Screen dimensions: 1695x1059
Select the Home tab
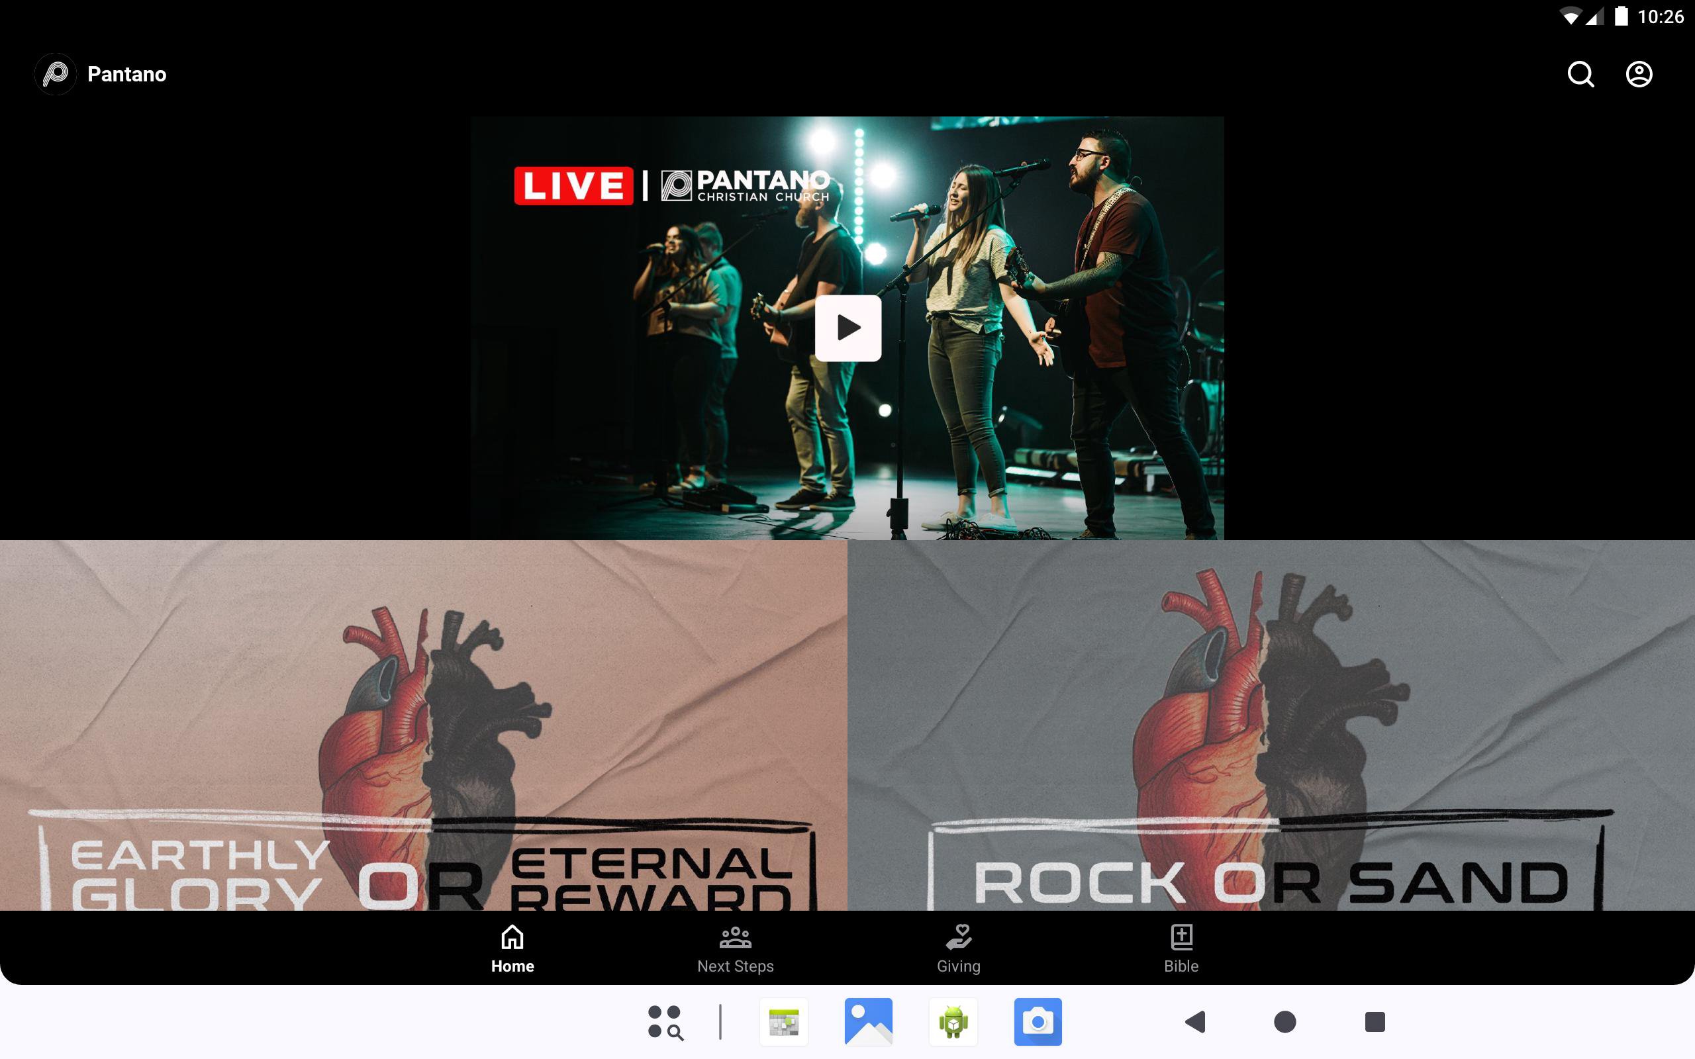coord(512,949)
